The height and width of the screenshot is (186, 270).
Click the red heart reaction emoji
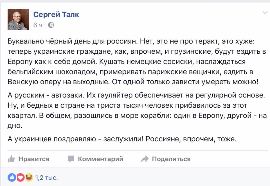20,177
